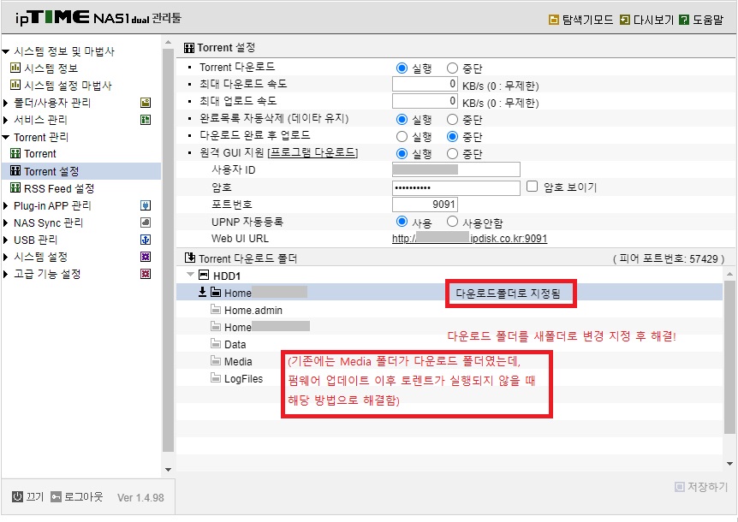Click the Torrent 설정 icon in sidebar
The image size is (738, 522).
[x=15, y=170]
